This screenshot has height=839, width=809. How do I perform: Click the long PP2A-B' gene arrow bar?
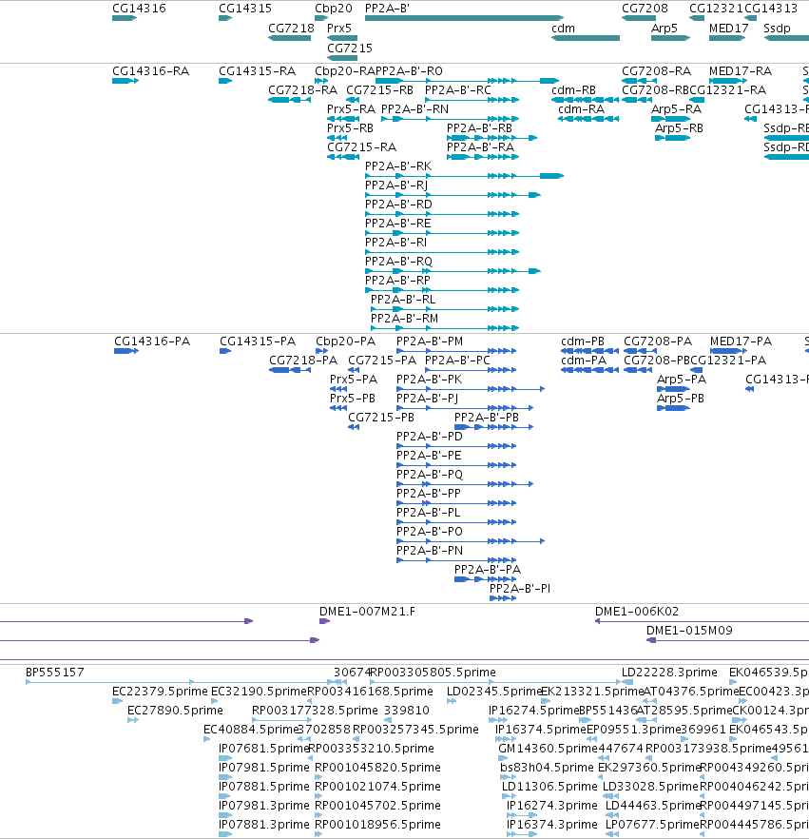pos(464,18)
